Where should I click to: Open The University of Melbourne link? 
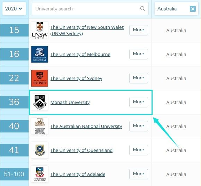(x=80, y=54)
